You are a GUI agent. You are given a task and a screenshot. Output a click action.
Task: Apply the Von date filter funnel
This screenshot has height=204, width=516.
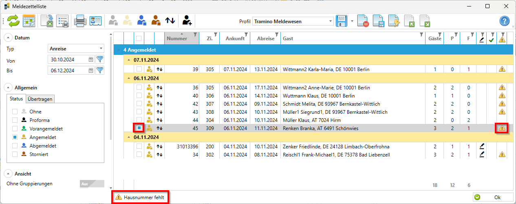click(100, 59)
